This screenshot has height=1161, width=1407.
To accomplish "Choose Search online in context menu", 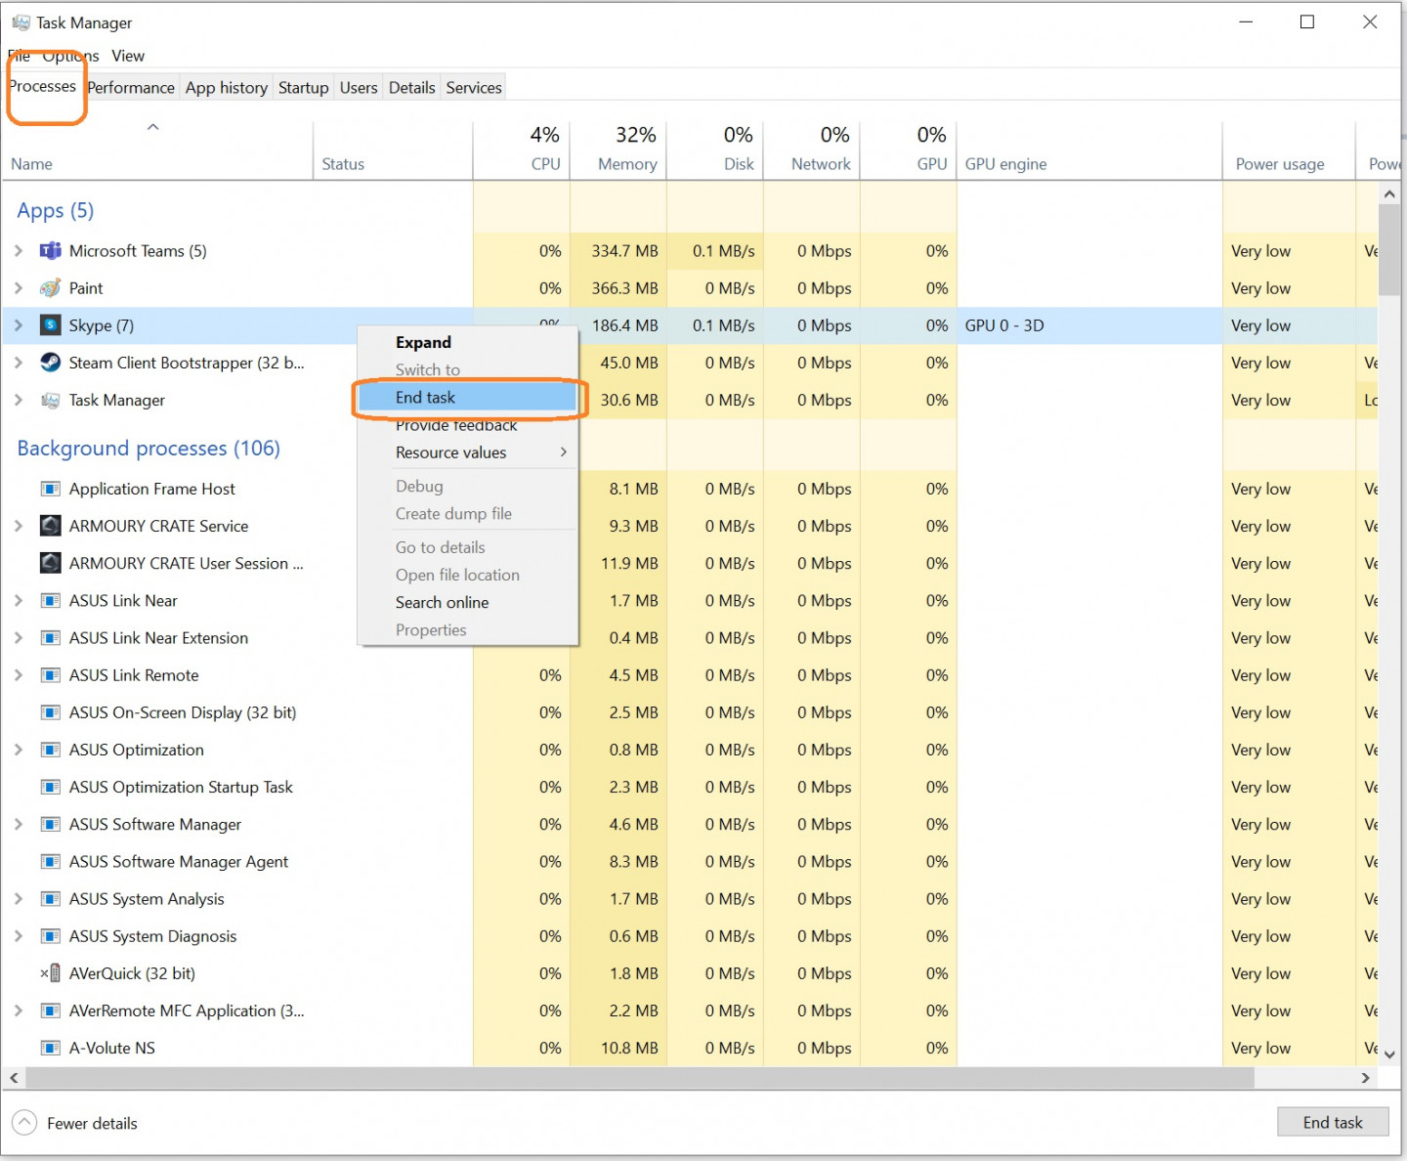I will pyautogui.click(x=468, y=603).
